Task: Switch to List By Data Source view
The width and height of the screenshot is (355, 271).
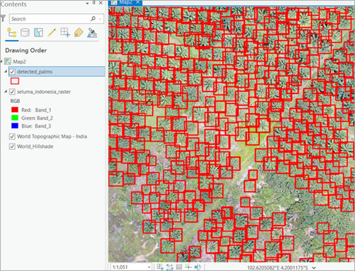Action: point(24,33)
